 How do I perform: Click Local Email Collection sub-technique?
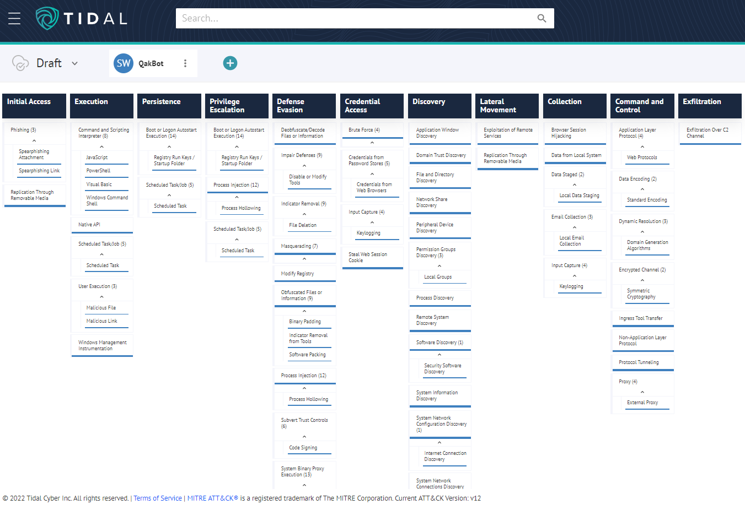[x=580, y=241]
